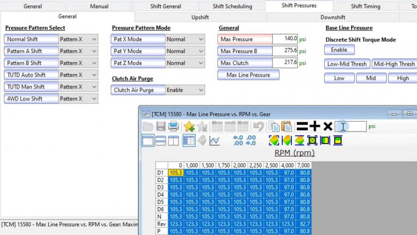Click the psi value entry box in table toolbar
417x235 pixels.
click(351, 126)
